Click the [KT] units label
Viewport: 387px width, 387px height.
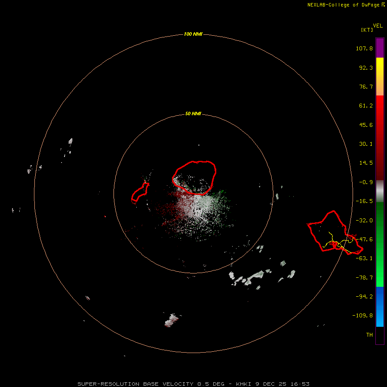point(367,30)
